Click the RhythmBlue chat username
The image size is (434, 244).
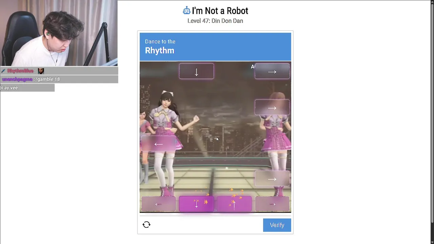20,71
